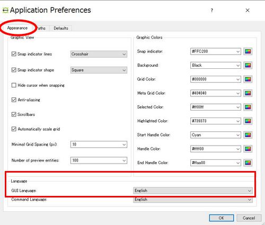Open color picker for End Handle Color
This screenshot has width=265, height=225.
[x=248, y=163]
